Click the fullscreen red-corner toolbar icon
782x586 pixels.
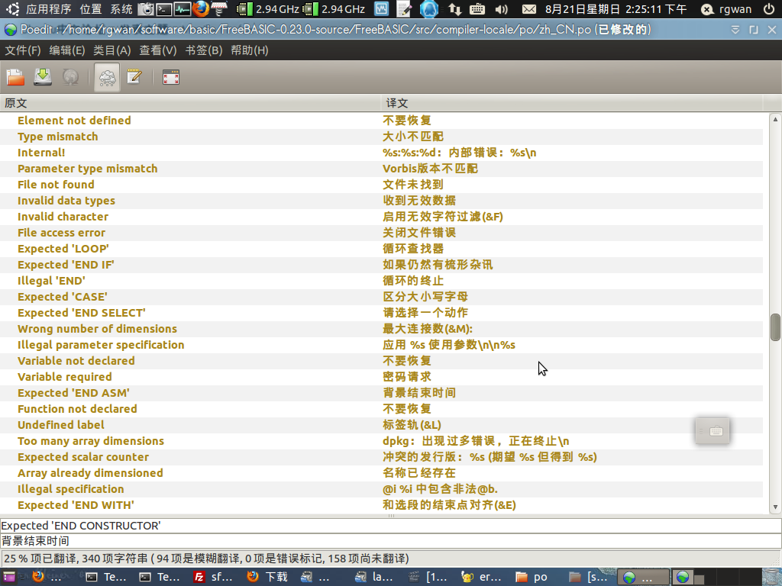point(170,77)
